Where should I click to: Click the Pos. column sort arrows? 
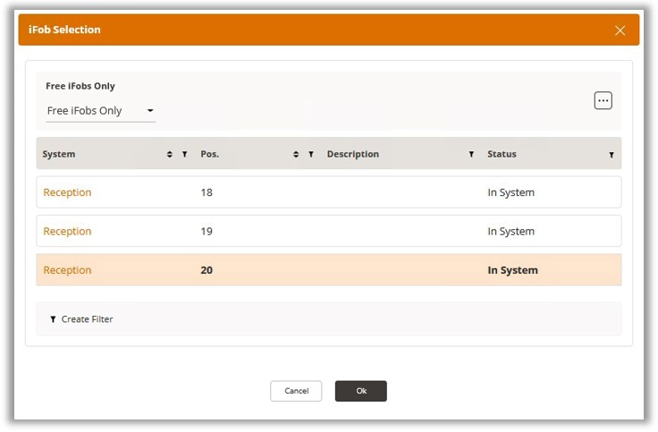[x=296, y=155]
